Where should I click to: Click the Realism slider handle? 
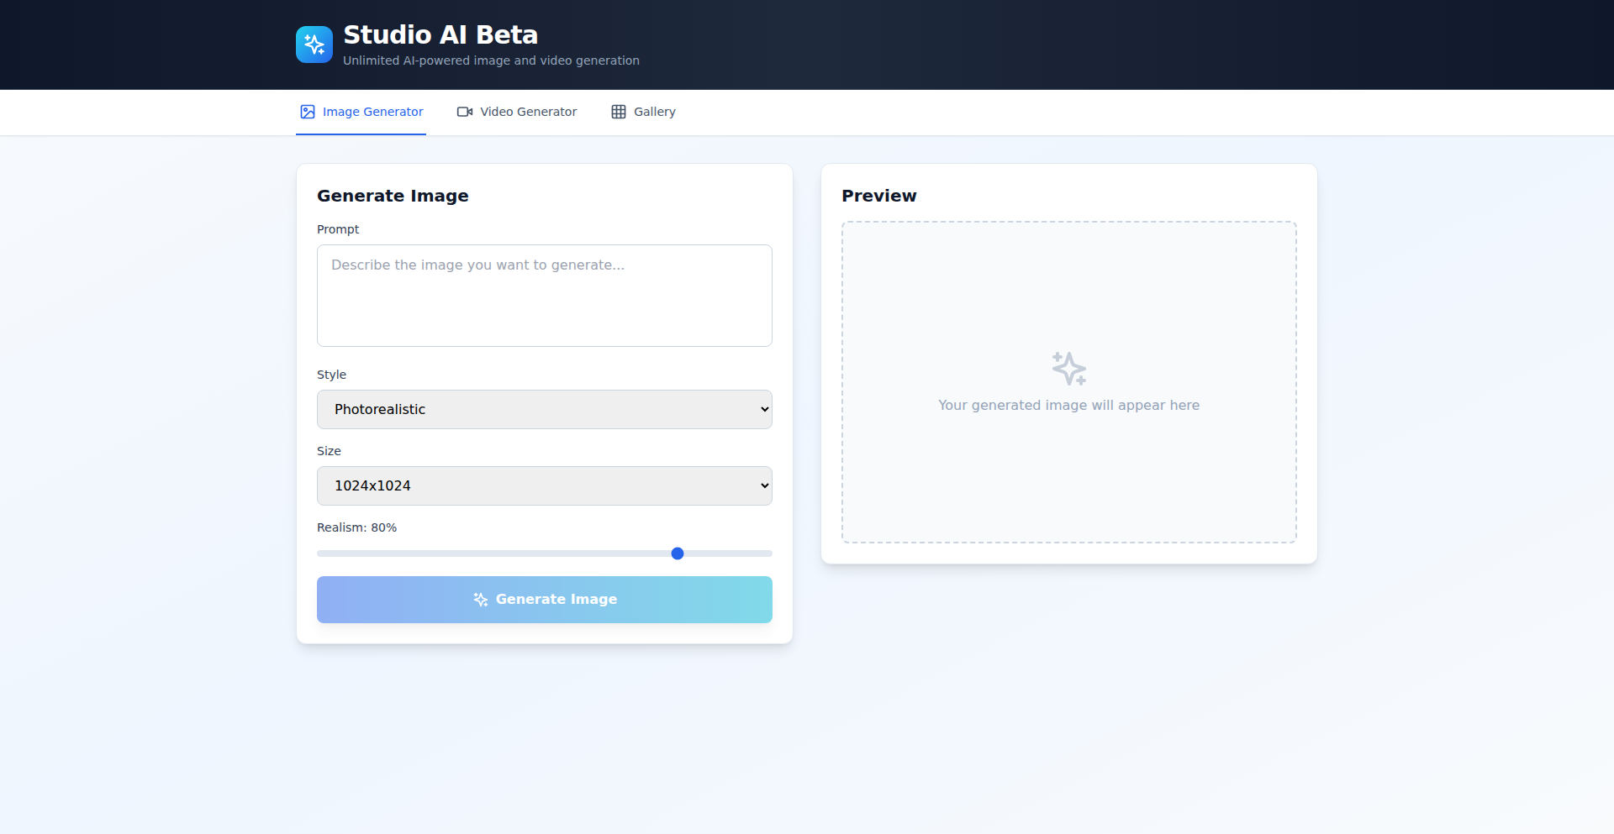click(x=678, y=553)
